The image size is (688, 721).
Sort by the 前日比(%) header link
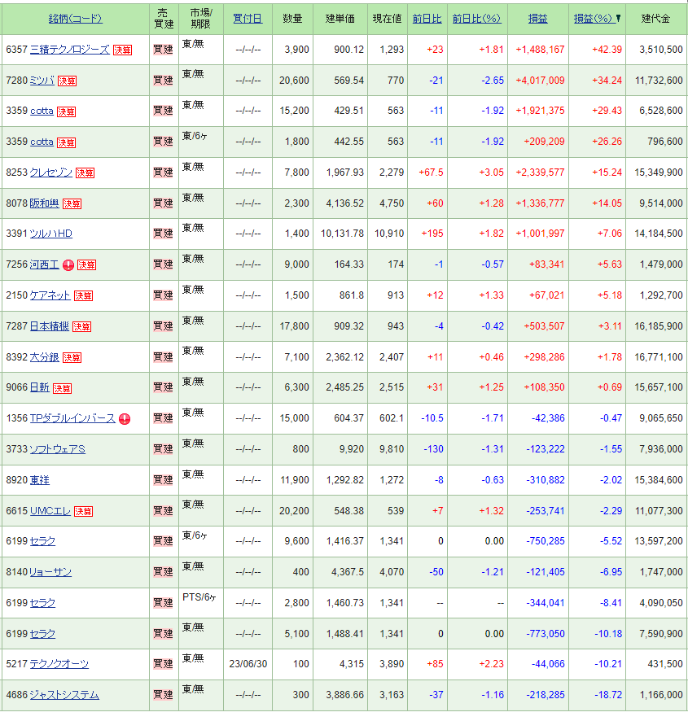pos(477,19)
